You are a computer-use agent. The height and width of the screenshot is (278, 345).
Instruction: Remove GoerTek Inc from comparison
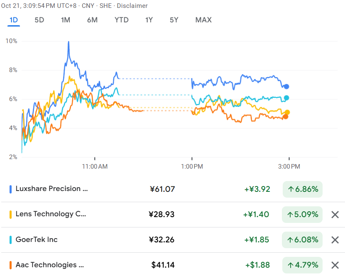click(335, 240)
